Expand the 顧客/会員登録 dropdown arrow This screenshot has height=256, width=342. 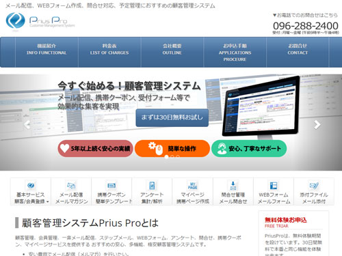tap(48, 202)
